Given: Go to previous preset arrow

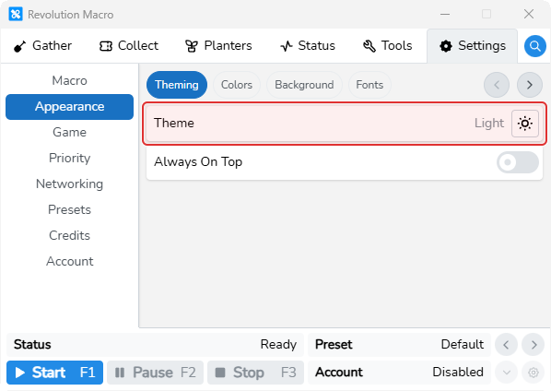Looking at the screenshot, I should 507,345.
